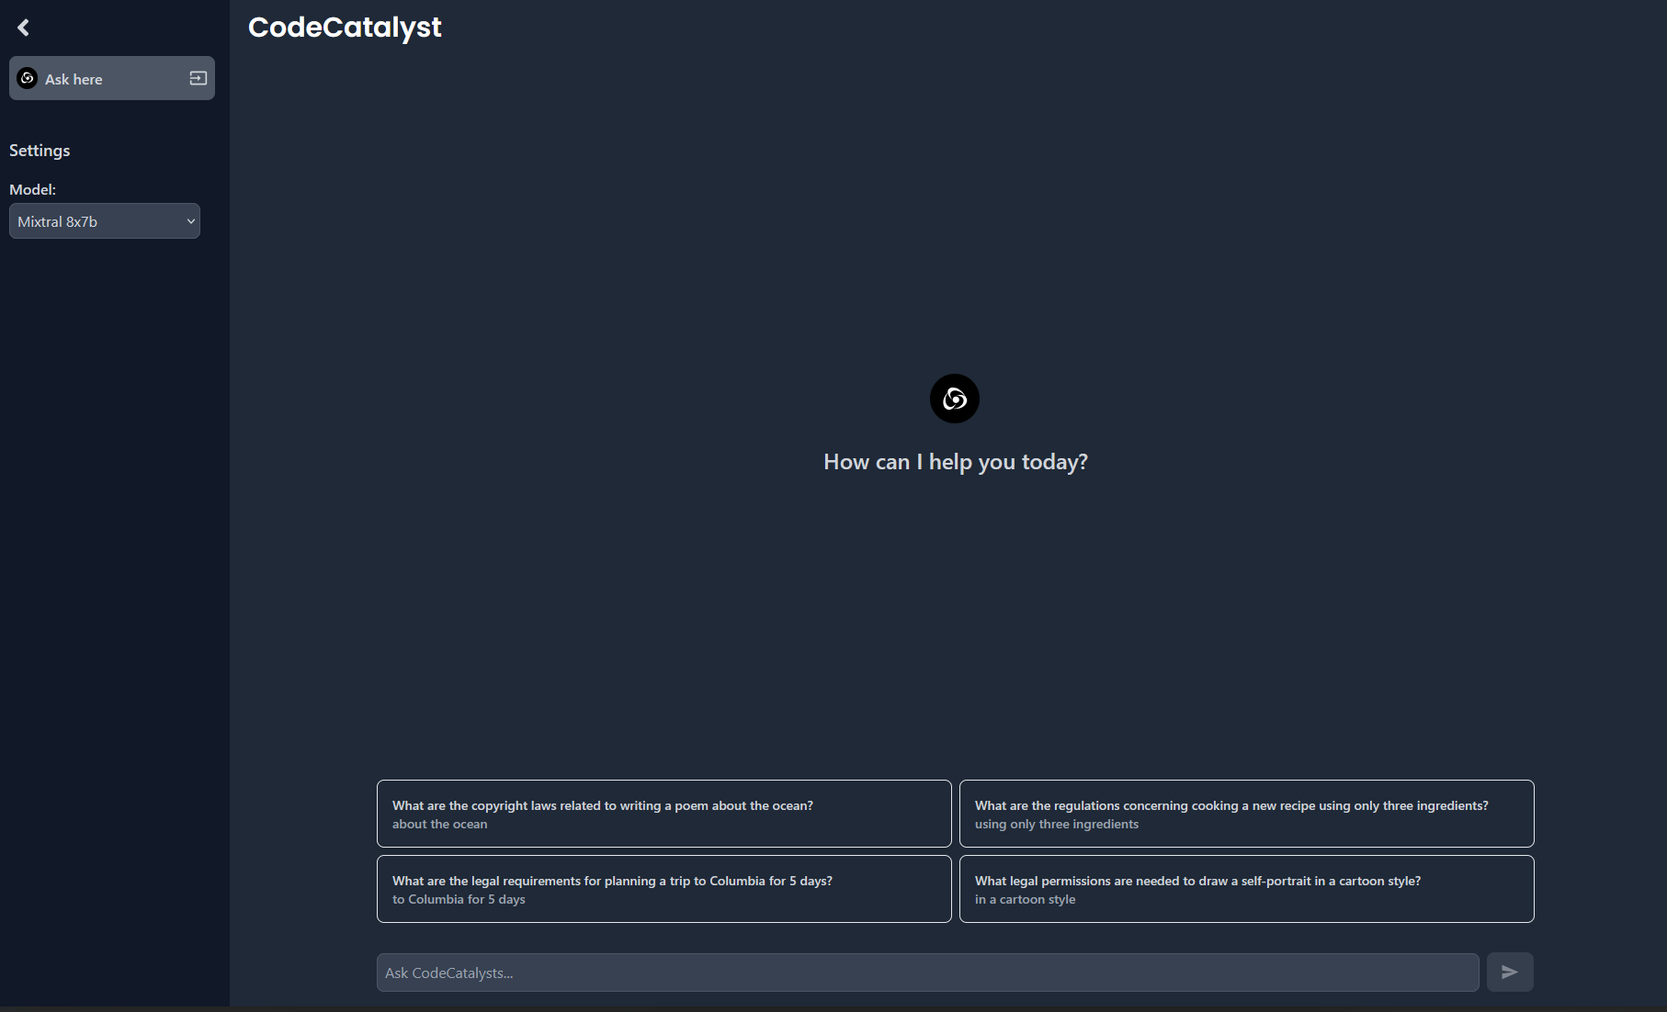
Task: Click the round swirl logo above the greeting
Action: click(954, 399)
